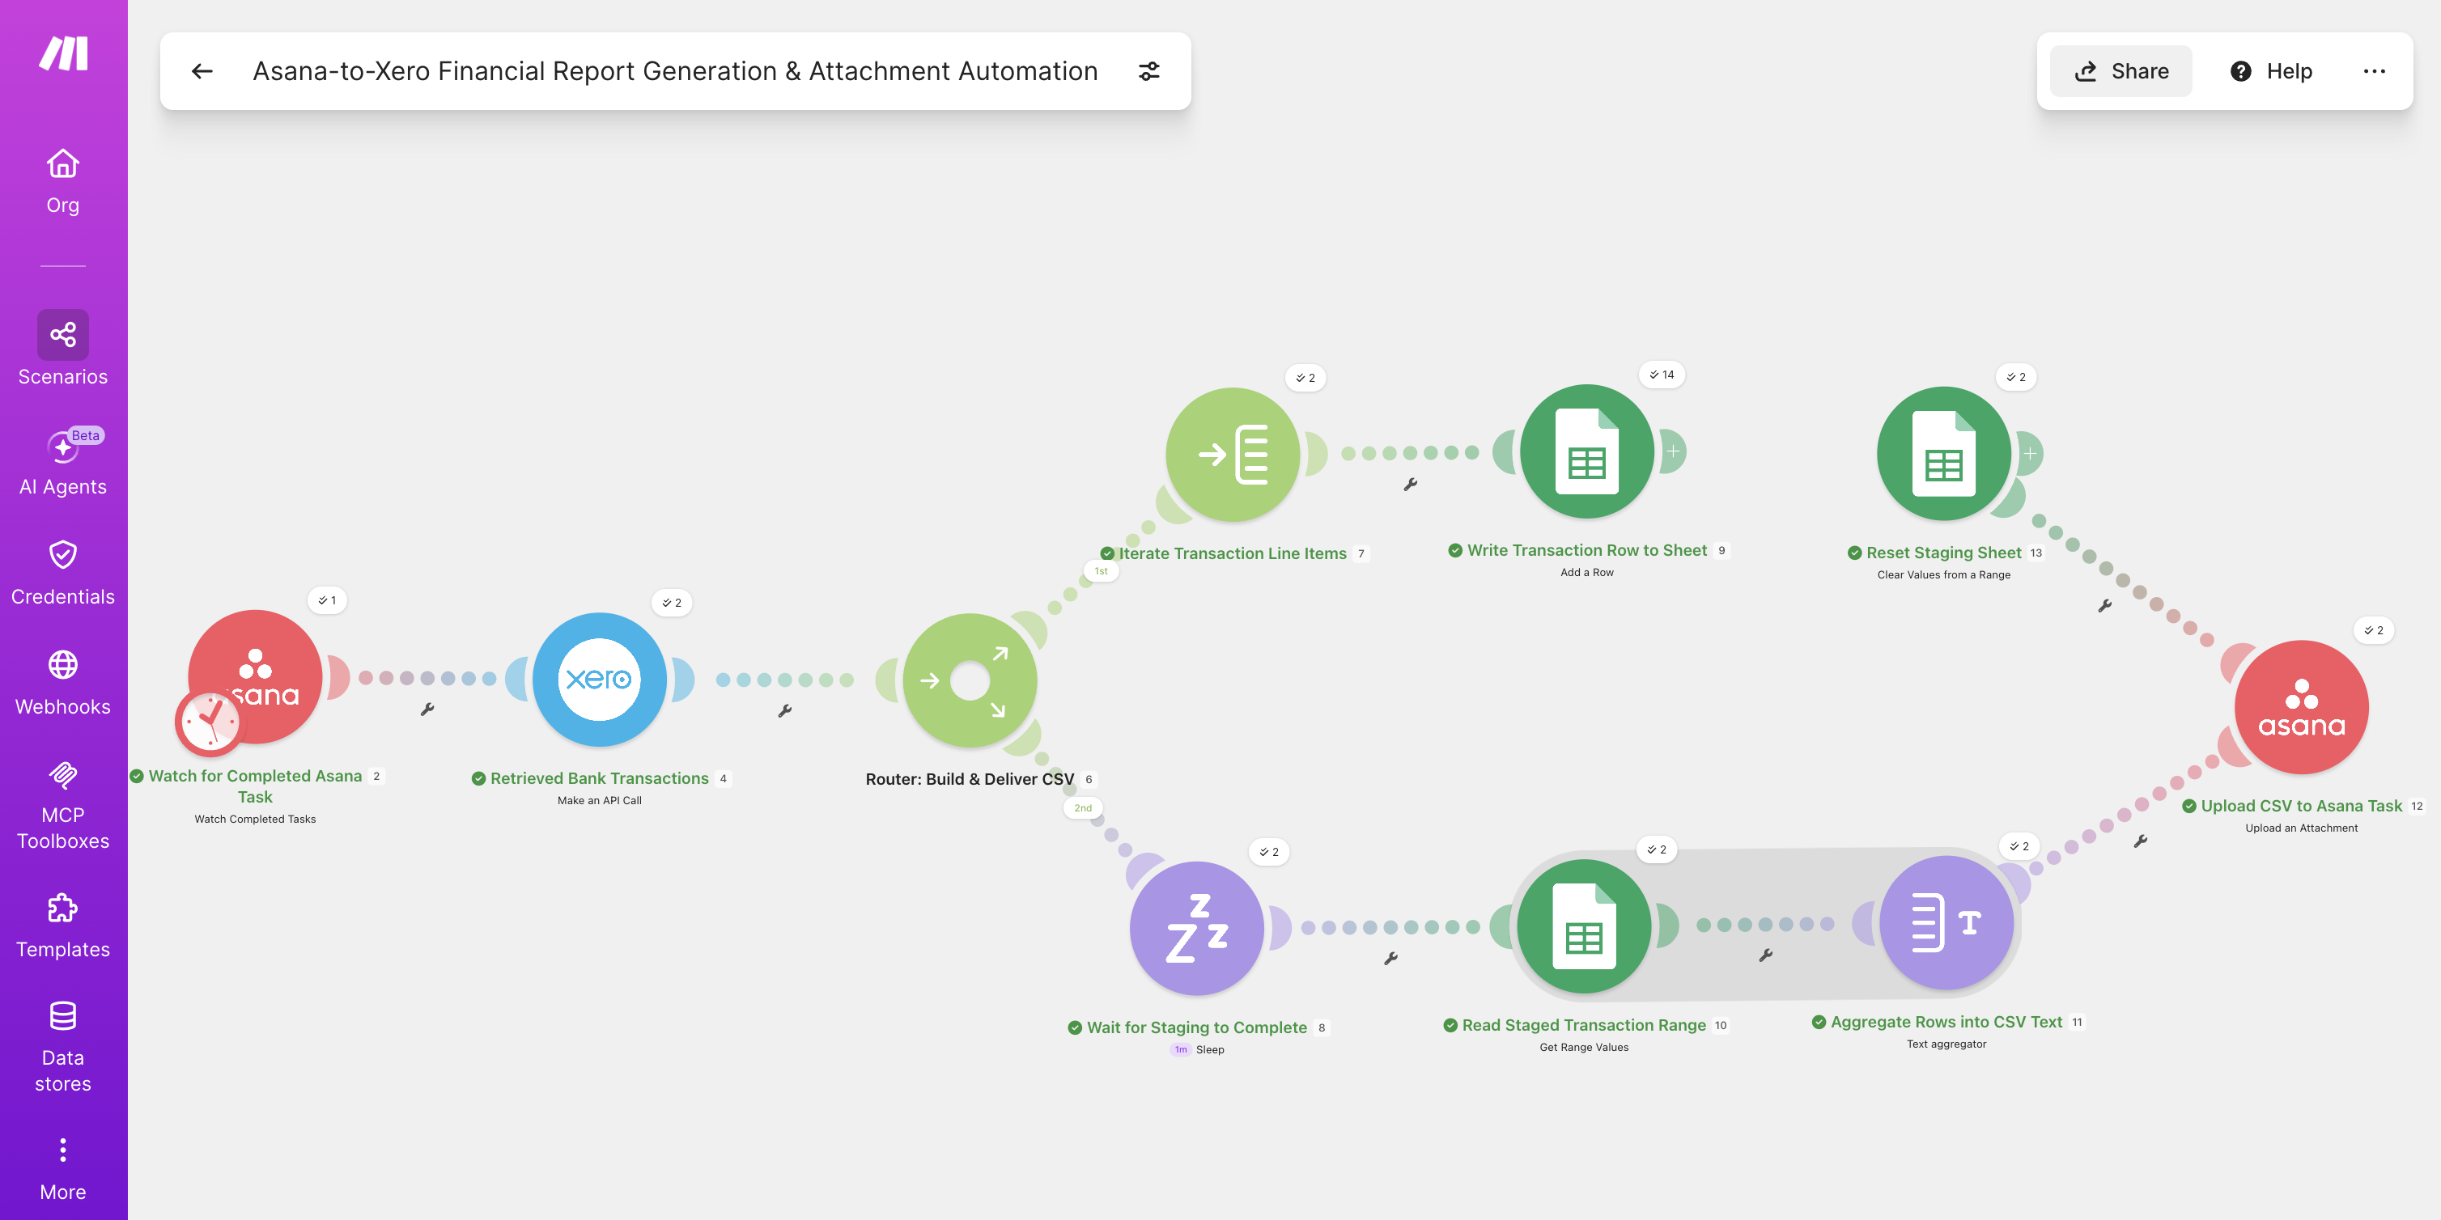Open filter wrench before Text aggregator

[1764, 955]
